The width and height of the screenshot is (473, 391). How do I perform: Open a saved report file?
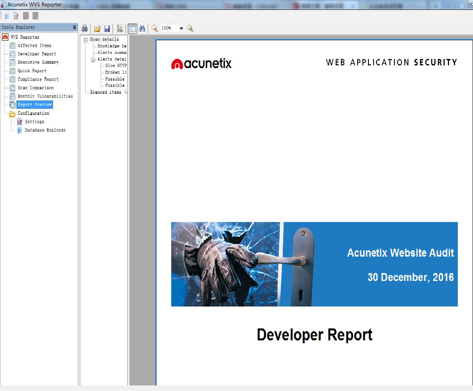click(97, 29)
